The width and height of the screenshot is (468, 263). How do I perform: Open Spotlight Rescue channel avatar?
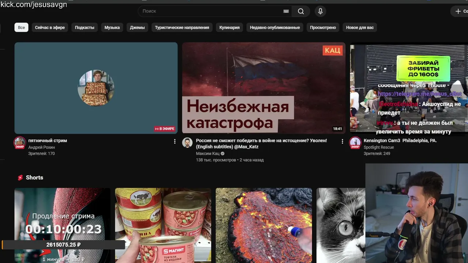coord(355,143)
